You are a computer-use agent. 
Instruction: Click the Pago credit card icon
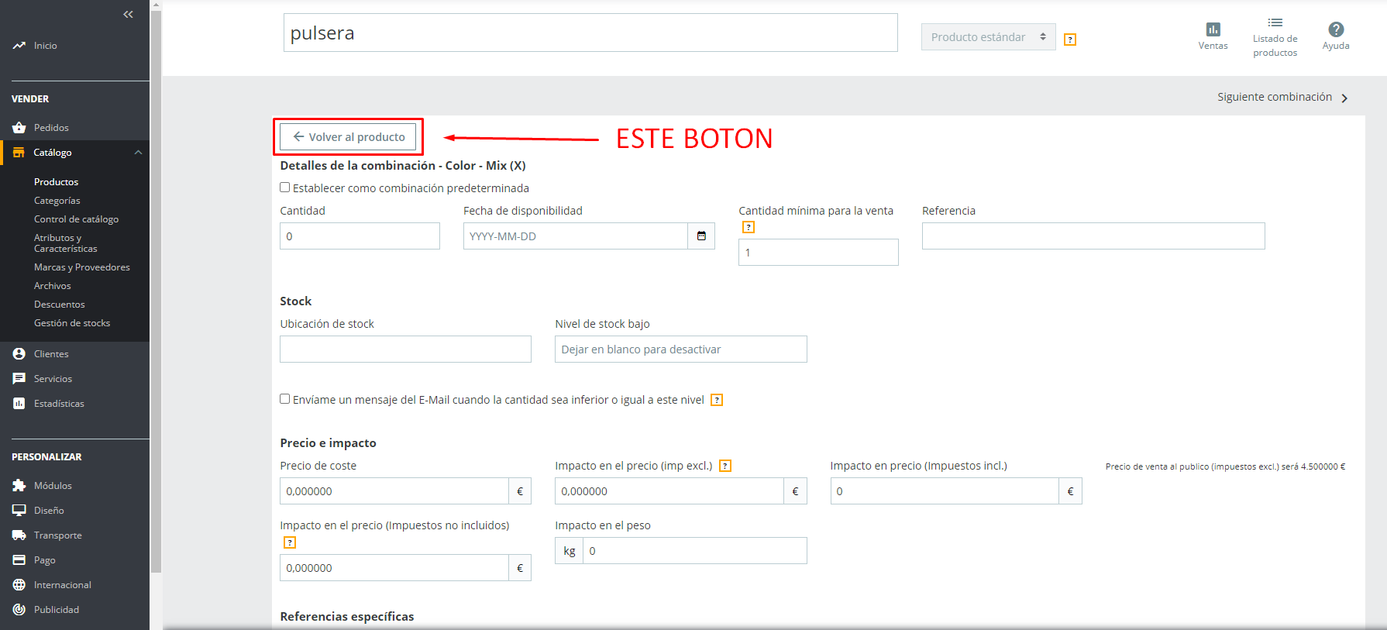[19, 560]
